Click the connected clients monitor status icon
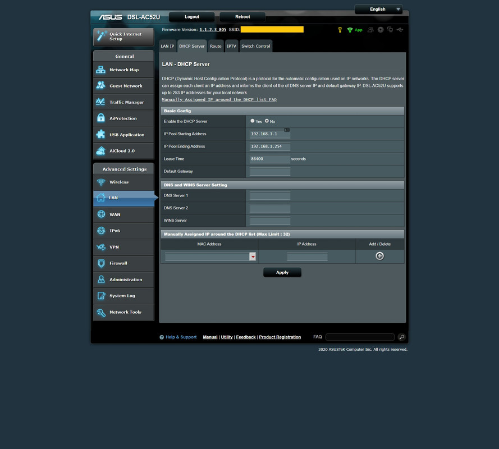This screenshot has height=449, width=499. tap(390, 30)
